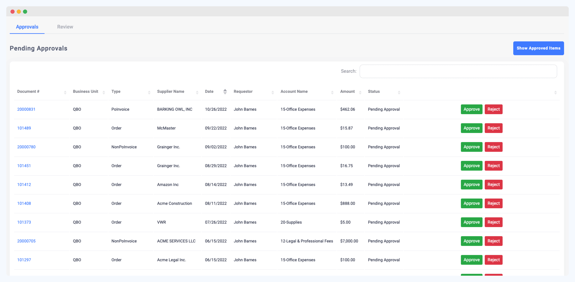Click the Pending Approvals heading
The width and height of the screenshot is (575, 282).
pyautogui.click(x=39, y=48)
